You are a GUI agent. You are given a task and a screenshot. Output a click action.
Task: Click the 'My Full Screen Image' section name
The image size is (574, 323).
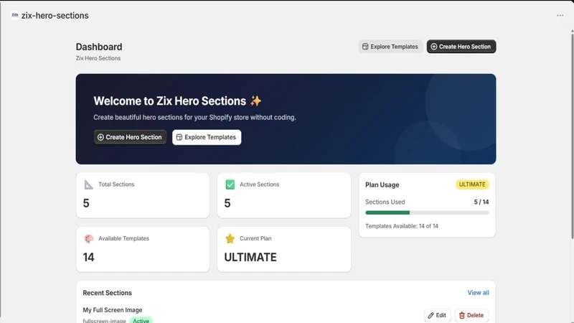113,310
